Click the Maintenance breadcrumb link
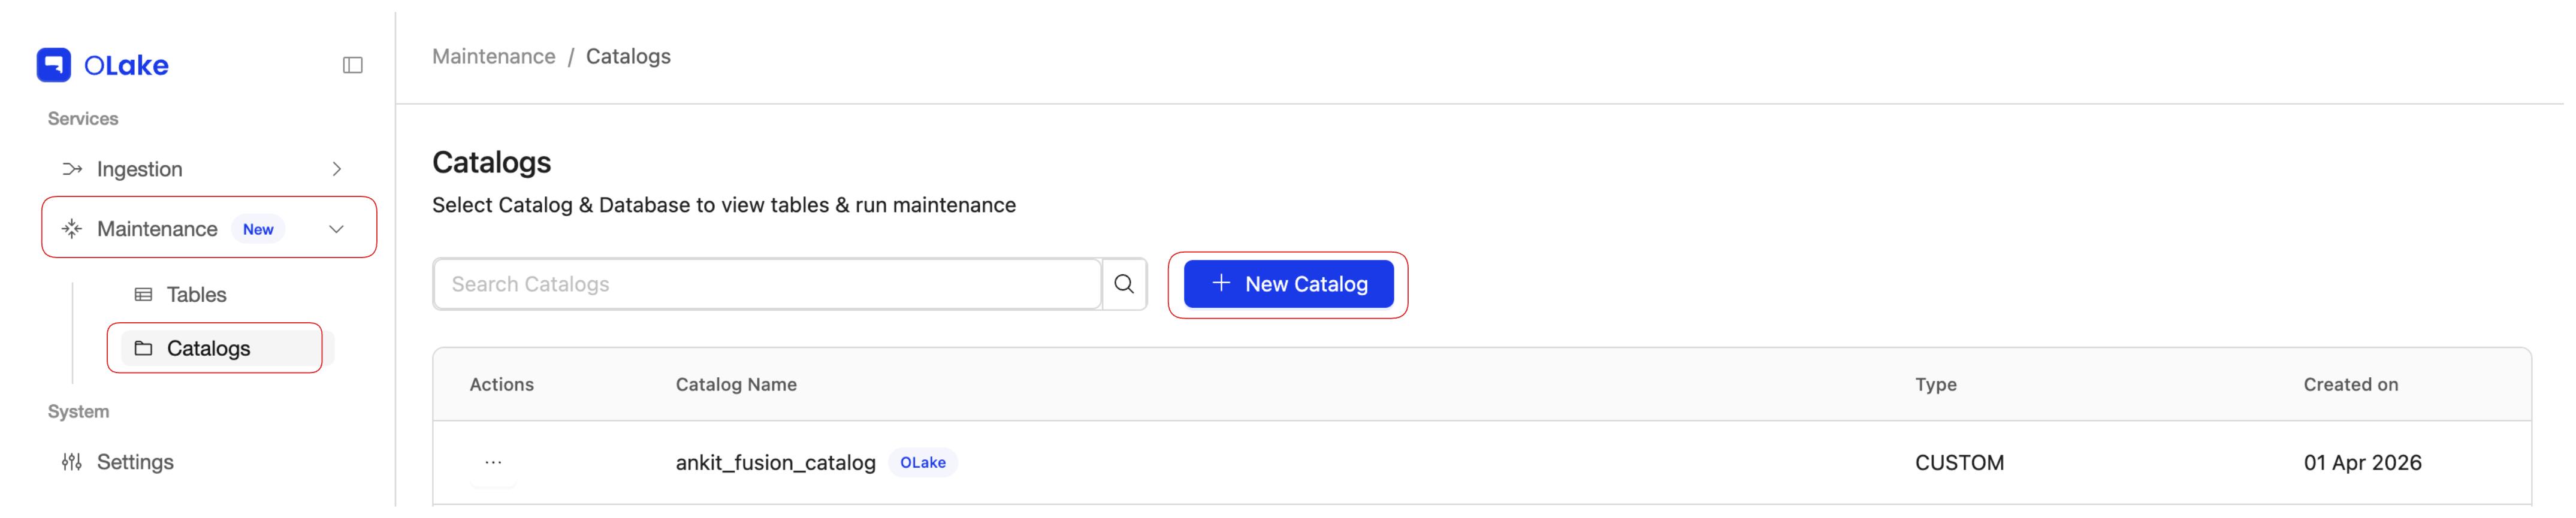2576x518 pixels. (x=493, y=56)
